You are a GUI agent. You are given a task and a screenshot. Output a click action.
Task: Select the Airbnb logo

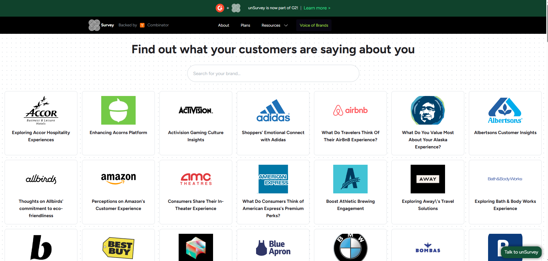pyautogui.click(x=350, y=110)
